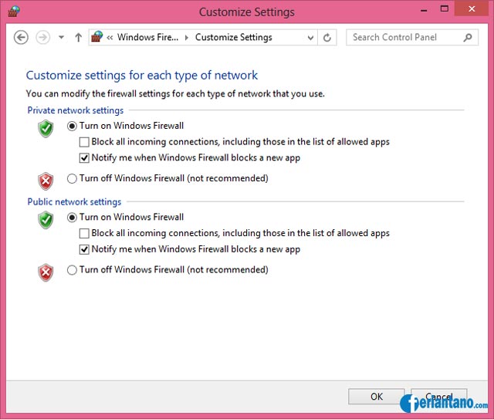This screenshot has height=419, width=494.
Task: Click the Private network settings heading
Action: tap(76, 110)
